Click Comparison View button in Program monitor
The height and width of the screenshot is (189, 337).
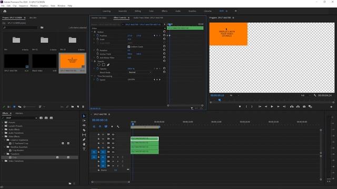click(310, 107)
